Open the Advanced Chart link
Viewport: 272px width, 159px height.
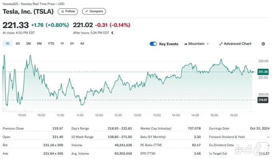tap(235, 44)
